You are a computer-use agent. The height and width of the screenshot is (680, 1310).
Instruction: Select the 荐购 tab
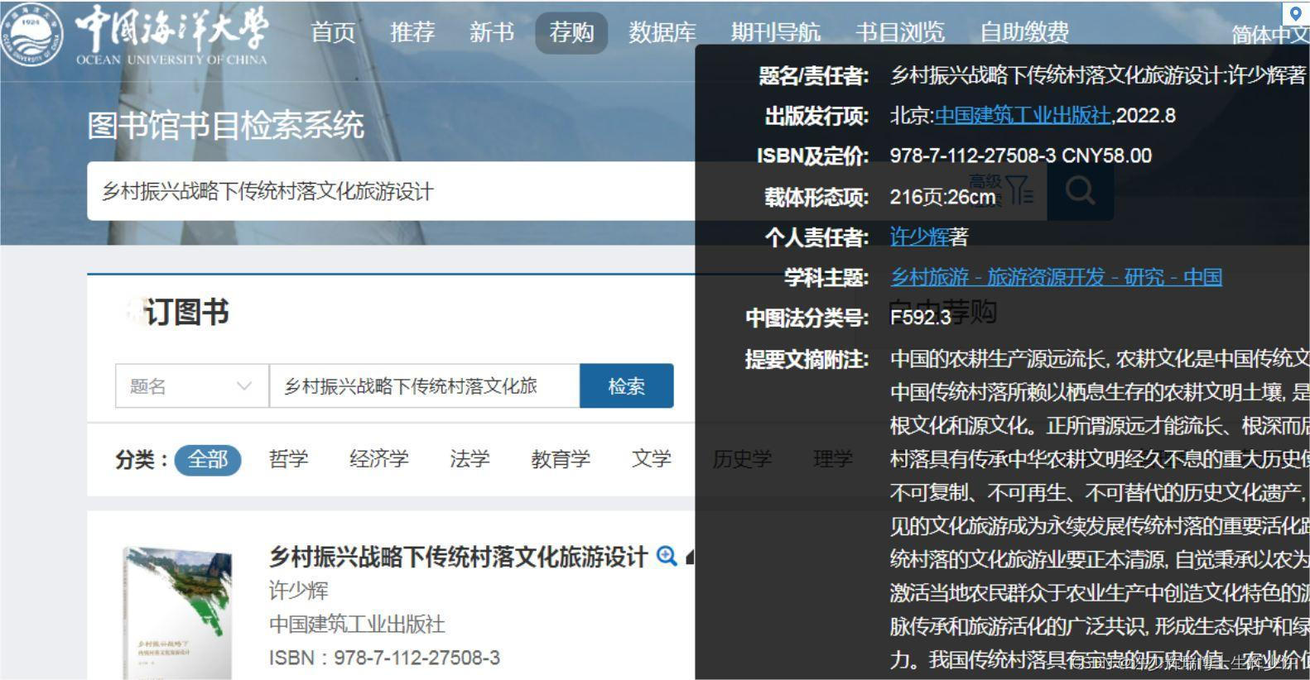coord(571,33)
